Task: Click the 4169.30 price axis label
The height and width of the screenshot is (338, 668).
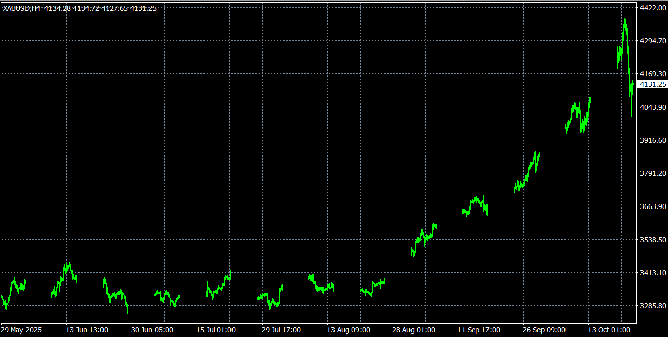Action: point(653,74)
